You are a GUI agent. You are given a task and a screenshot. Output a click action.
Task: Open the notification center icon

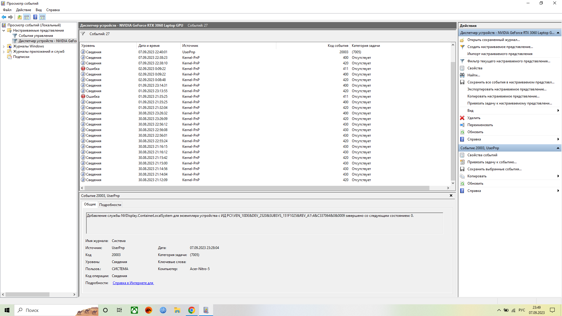[x=552, y=310]
